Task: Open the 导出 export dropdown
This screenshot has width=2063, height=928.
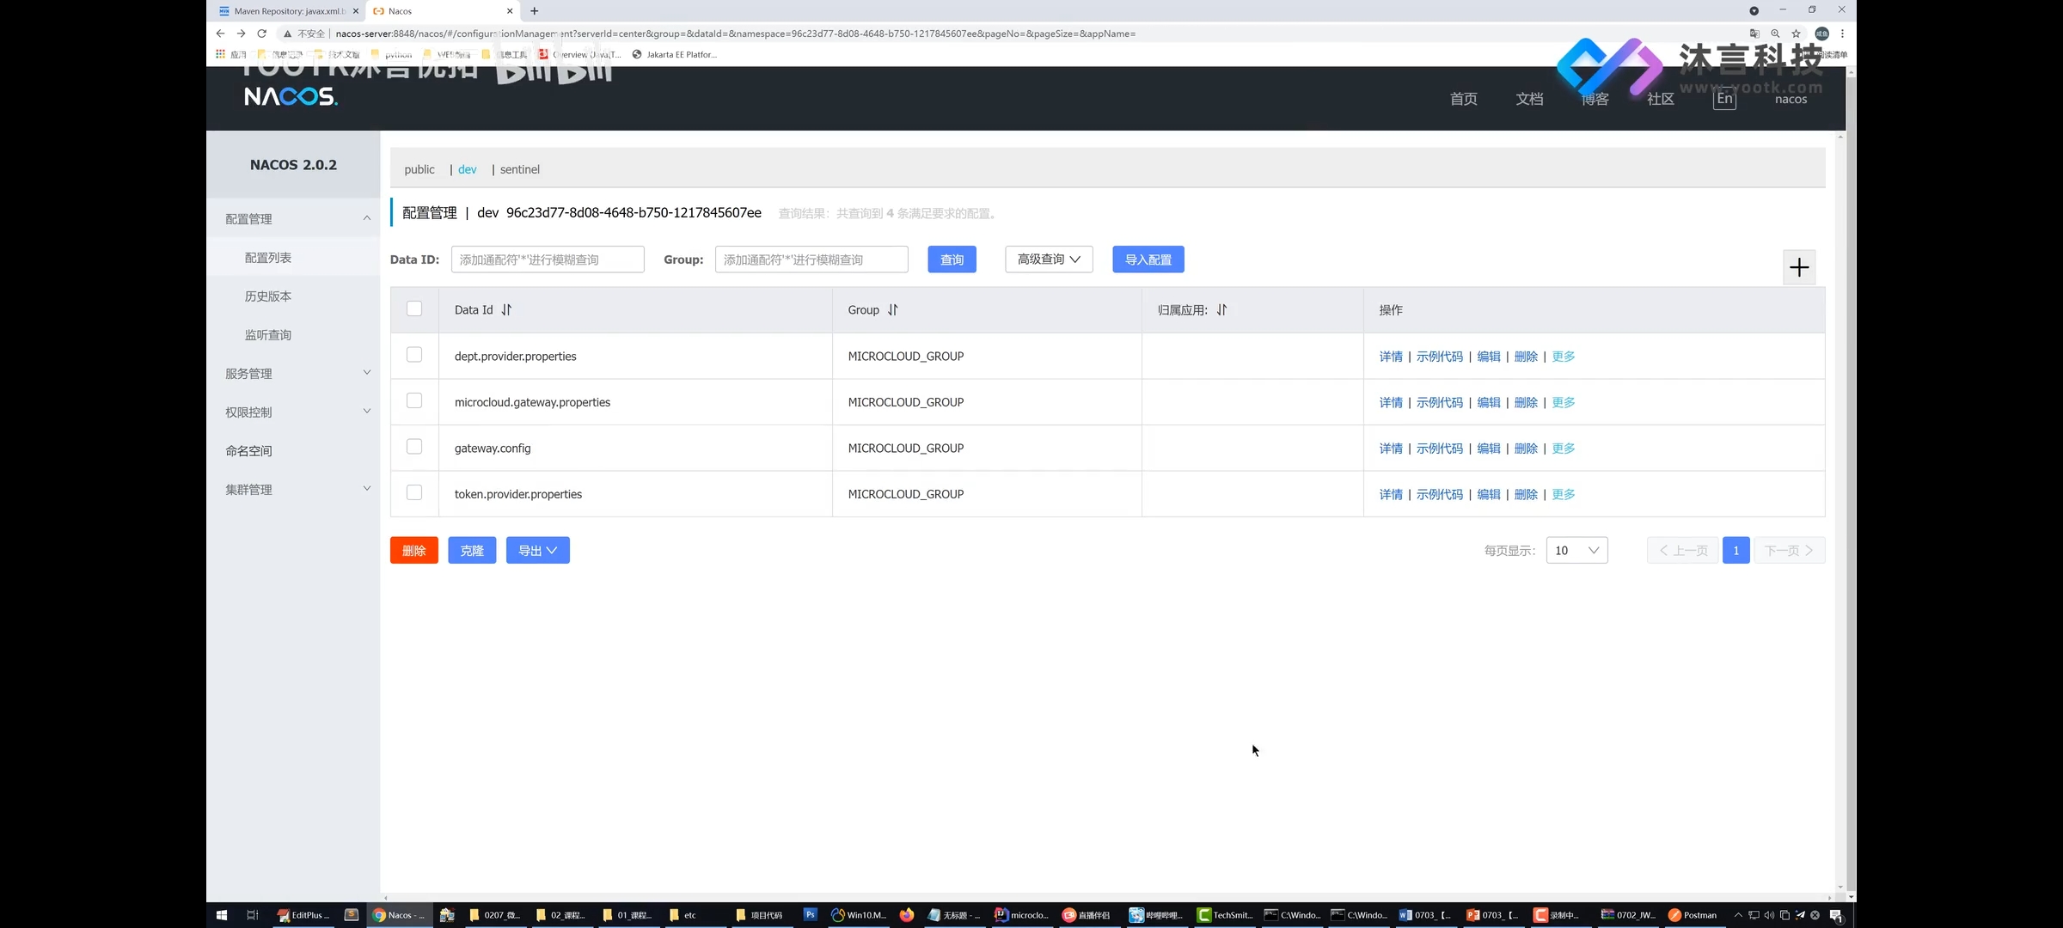Action: tap(538, 551)
